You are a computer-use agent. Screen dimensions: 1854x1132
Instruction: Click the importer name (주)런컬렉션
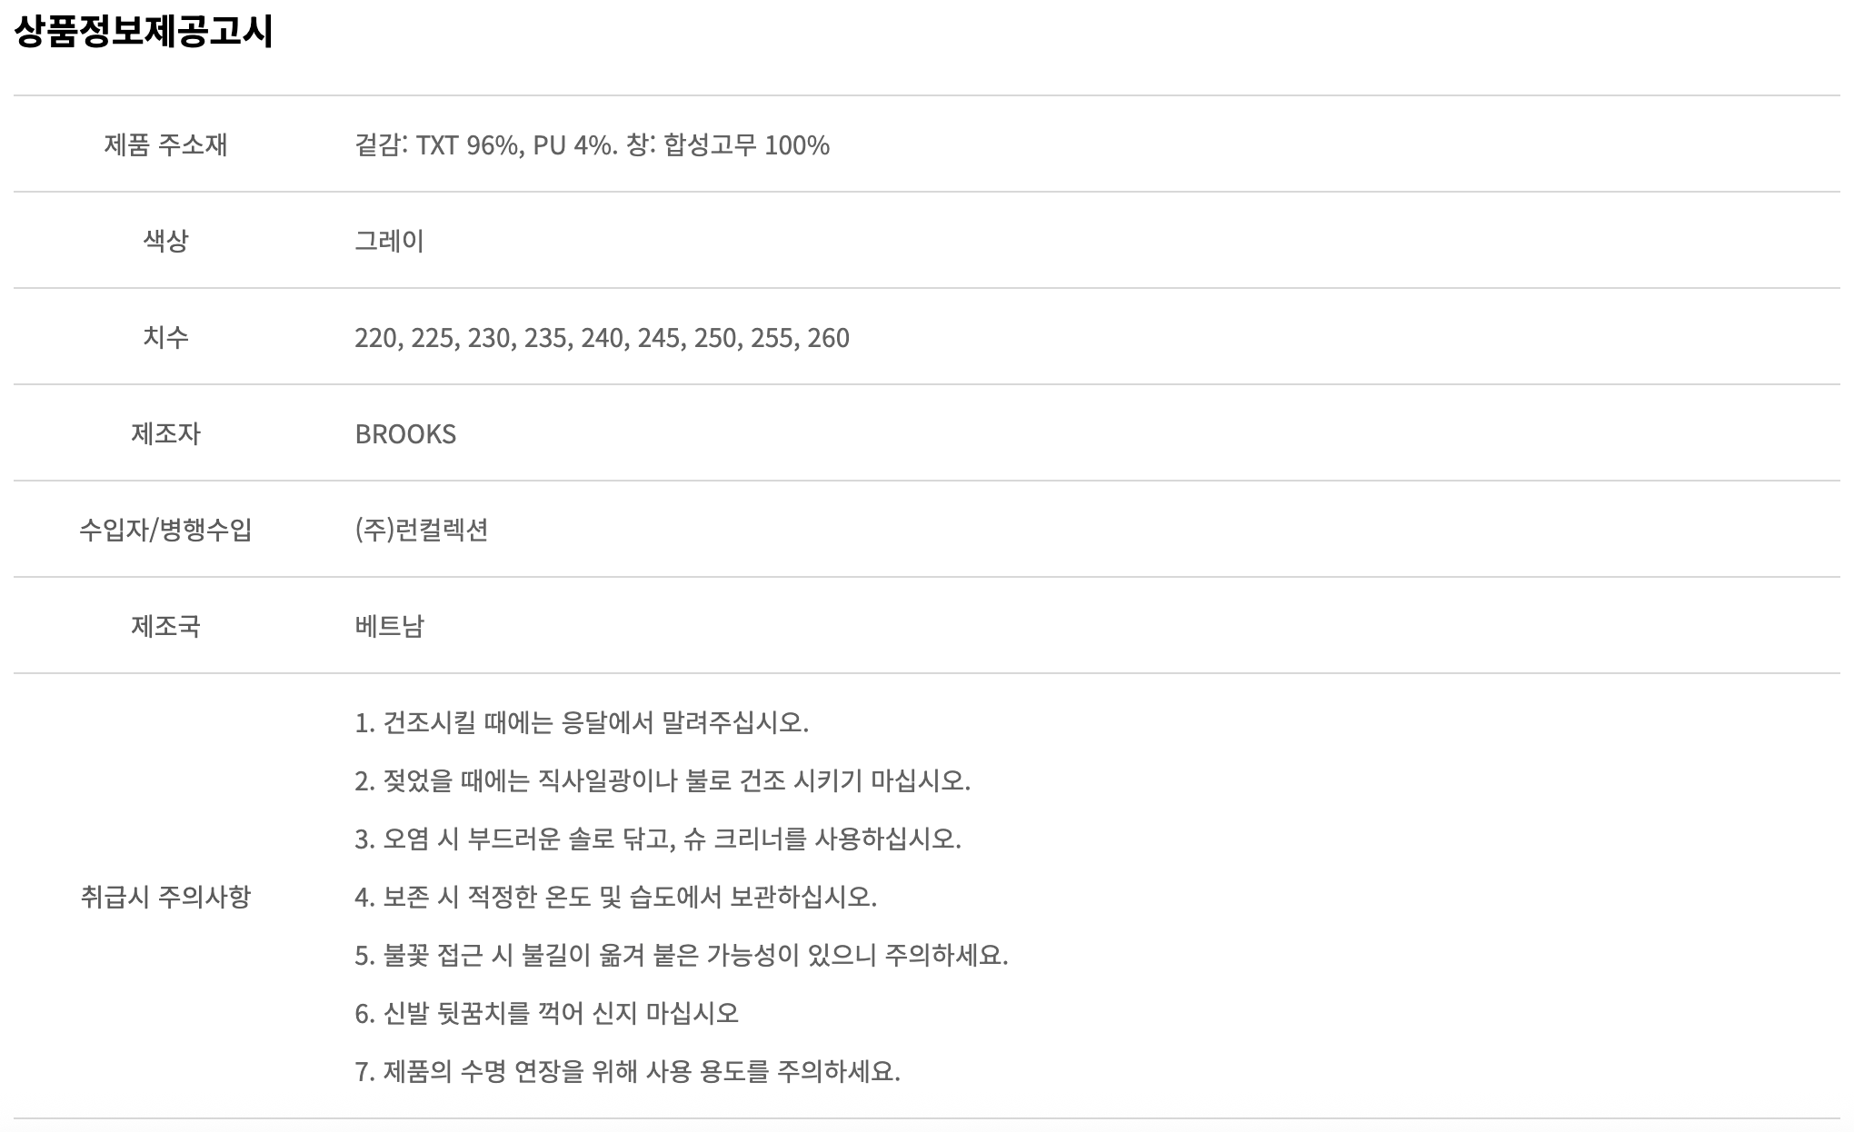422,530
